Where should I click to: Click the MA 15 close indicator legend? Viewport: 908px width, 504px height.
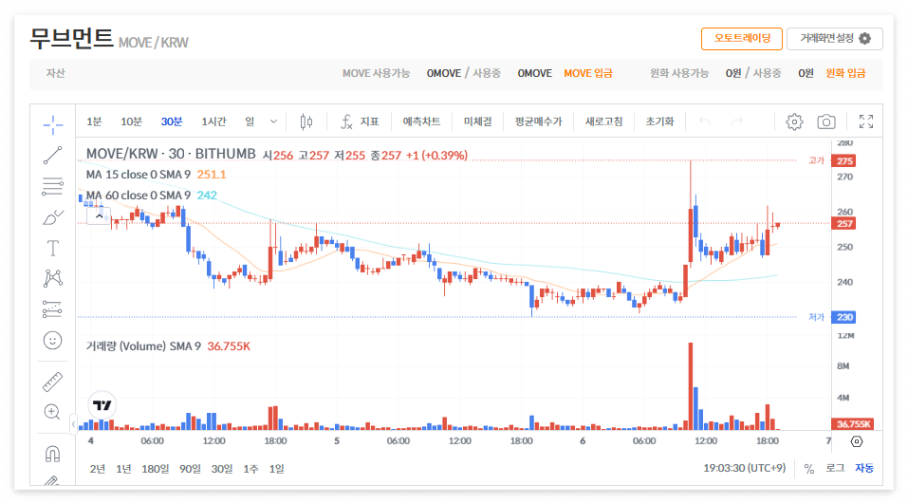(x=156, y=175)
